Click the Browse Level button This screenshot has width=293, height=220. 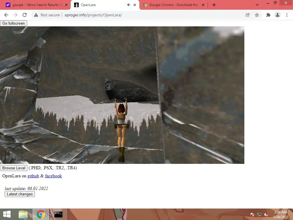[x=14, y=168]
